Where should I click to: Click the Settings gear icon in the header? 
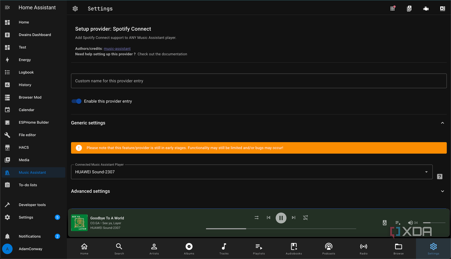75,9
